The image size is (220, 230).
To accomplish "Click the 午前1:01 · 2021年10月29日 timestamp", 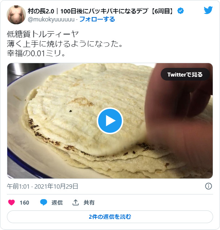I will 43,186.
